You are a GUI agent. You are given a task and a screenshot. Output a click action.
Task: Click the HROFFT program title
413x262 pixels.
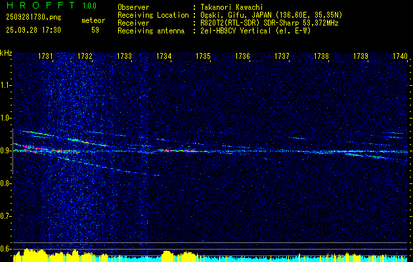[x=41, y=5]
